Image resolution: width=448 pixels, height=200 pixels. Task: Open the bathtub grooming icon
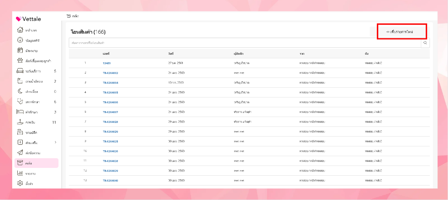point(20,81)
